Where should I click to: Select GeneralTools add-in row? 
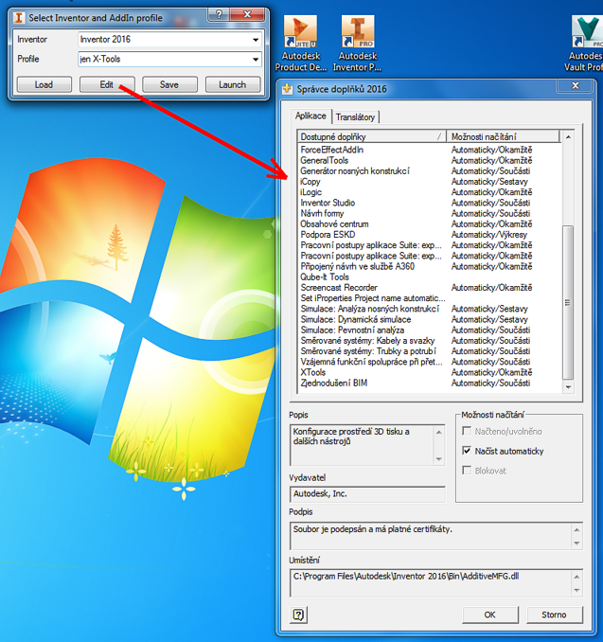tap(430, 161)
